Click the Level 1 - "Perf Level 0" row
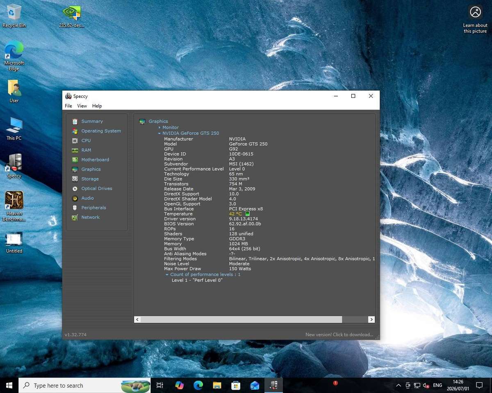Screen dimensions: 492x393 click(x=197, y=280)
